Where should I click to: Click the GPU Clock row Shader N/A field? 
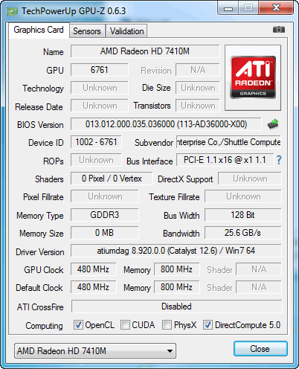pyautogui.click(x=259, y=269)
